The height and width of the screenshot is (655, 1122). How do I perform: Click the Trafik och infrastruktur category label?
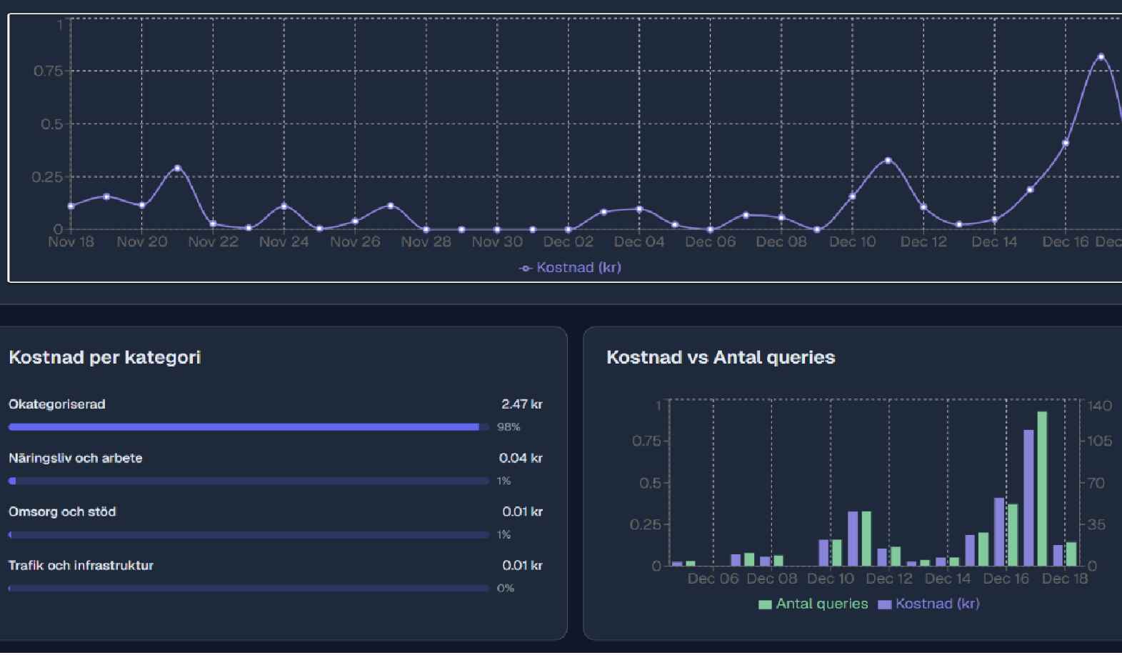[81, 566]
